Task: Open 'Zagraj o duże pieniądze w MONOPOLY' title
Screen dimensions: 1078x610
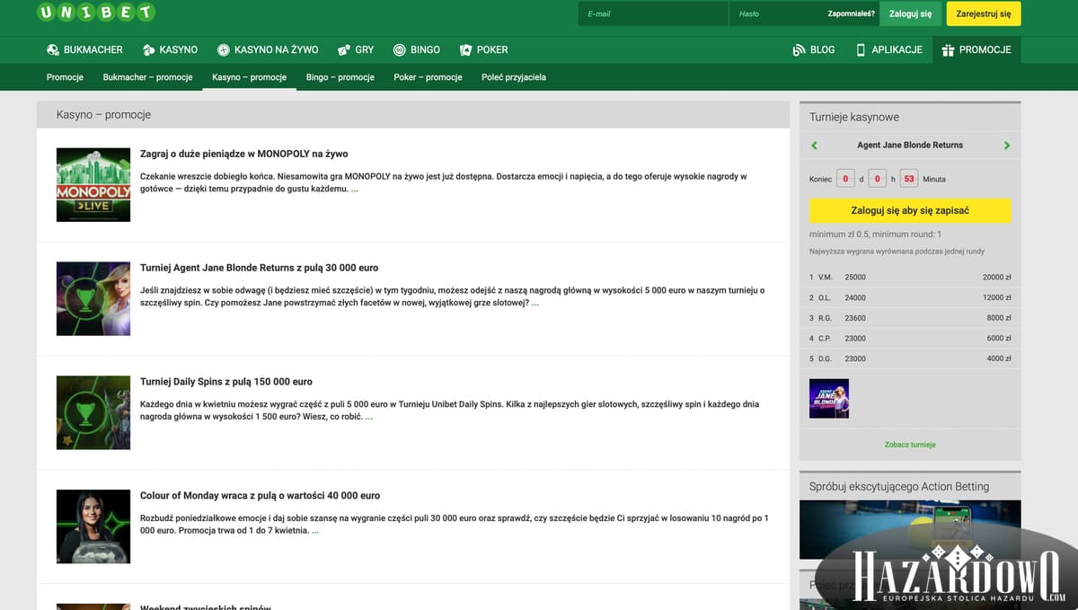Action: pos(244,154)
